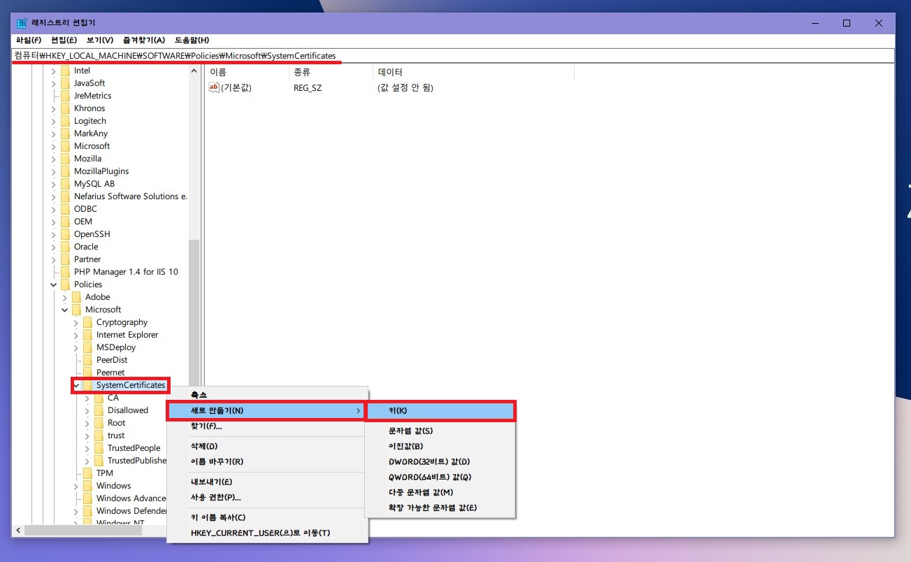Viewport: 911px width, 562px height.
Task: Open the 파일(F) menu
Action: [29, 40]
